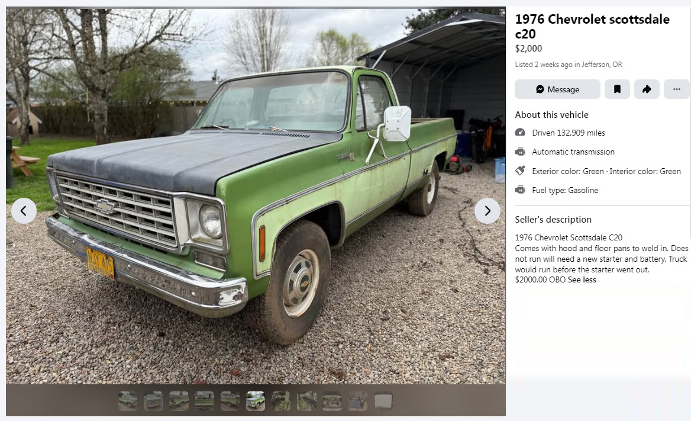Open the last thumbnail in the strip
This screenshot has width=691, height=421.
(383, 401)
